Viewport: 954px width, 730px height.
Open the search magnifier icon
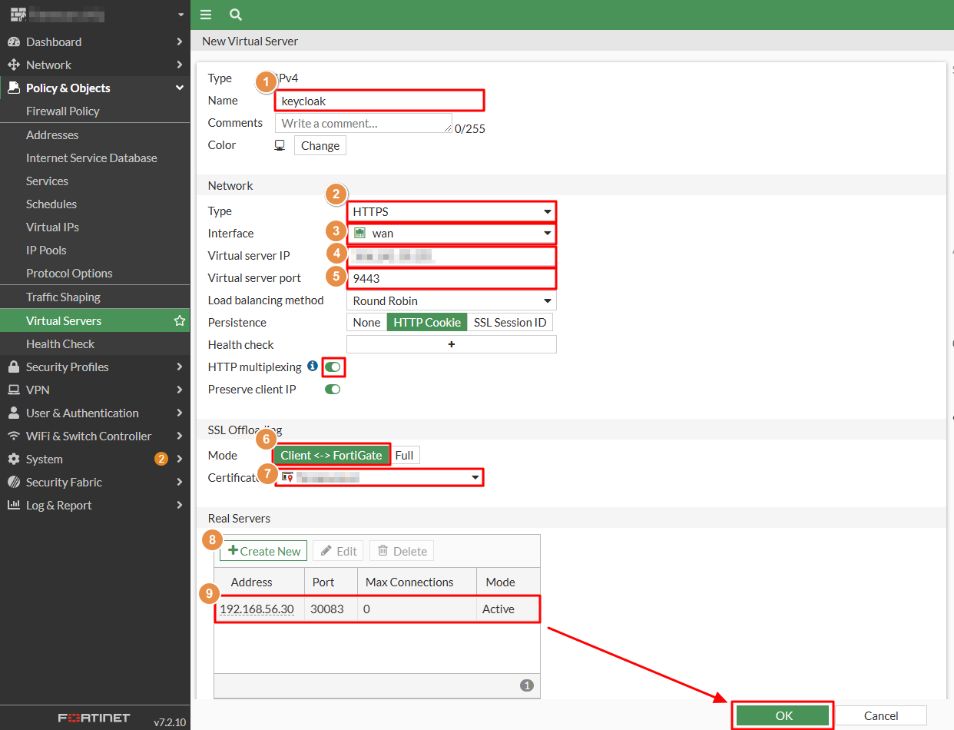pos(236,15)
